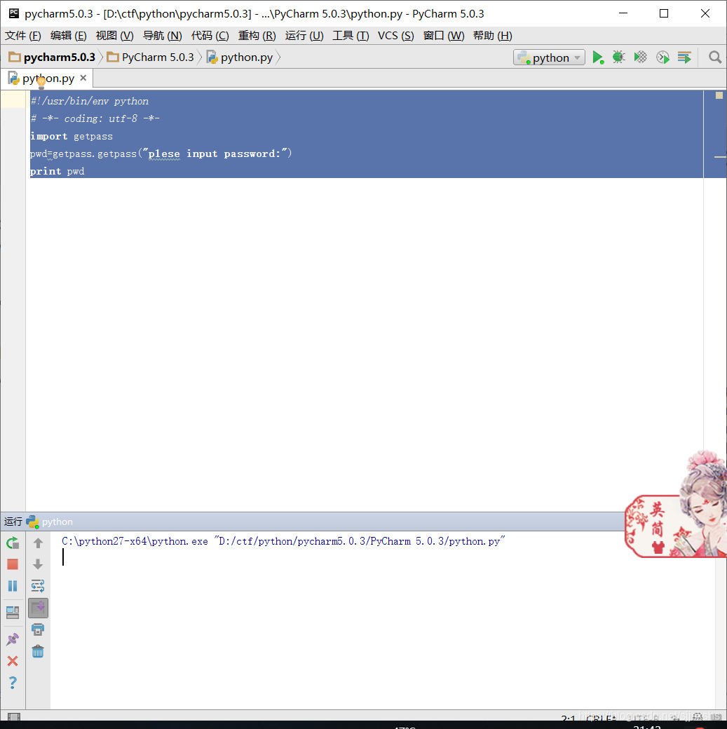Open the 工具 (T) menu
This screenshot has height=729, width=727.
[351, 36]
